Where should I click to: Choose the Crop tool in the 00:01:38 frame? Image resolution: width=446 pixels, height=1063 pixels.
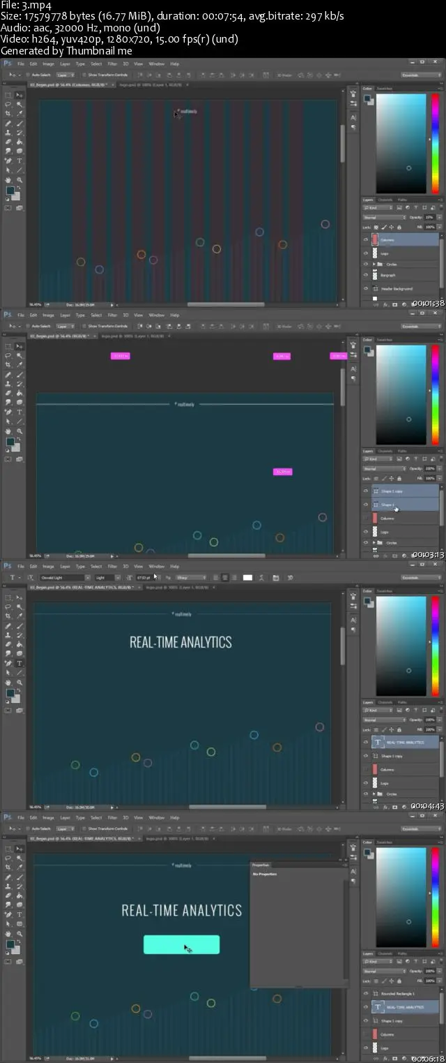pyautogui.click(x=8, y=113)
